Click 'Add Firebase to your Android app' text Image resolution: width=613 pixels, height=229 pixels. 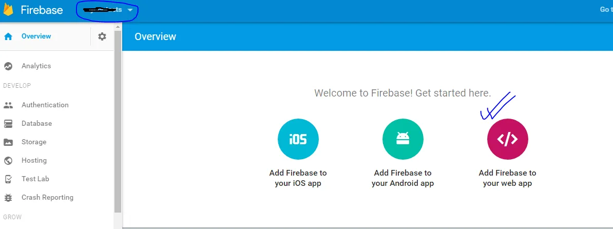pyautogui.click(x=403, y=178)
